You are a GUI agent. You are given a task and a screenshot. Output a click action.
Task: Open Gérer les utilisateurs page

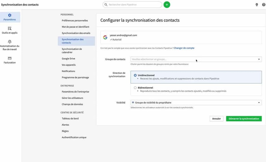(72, 98)
